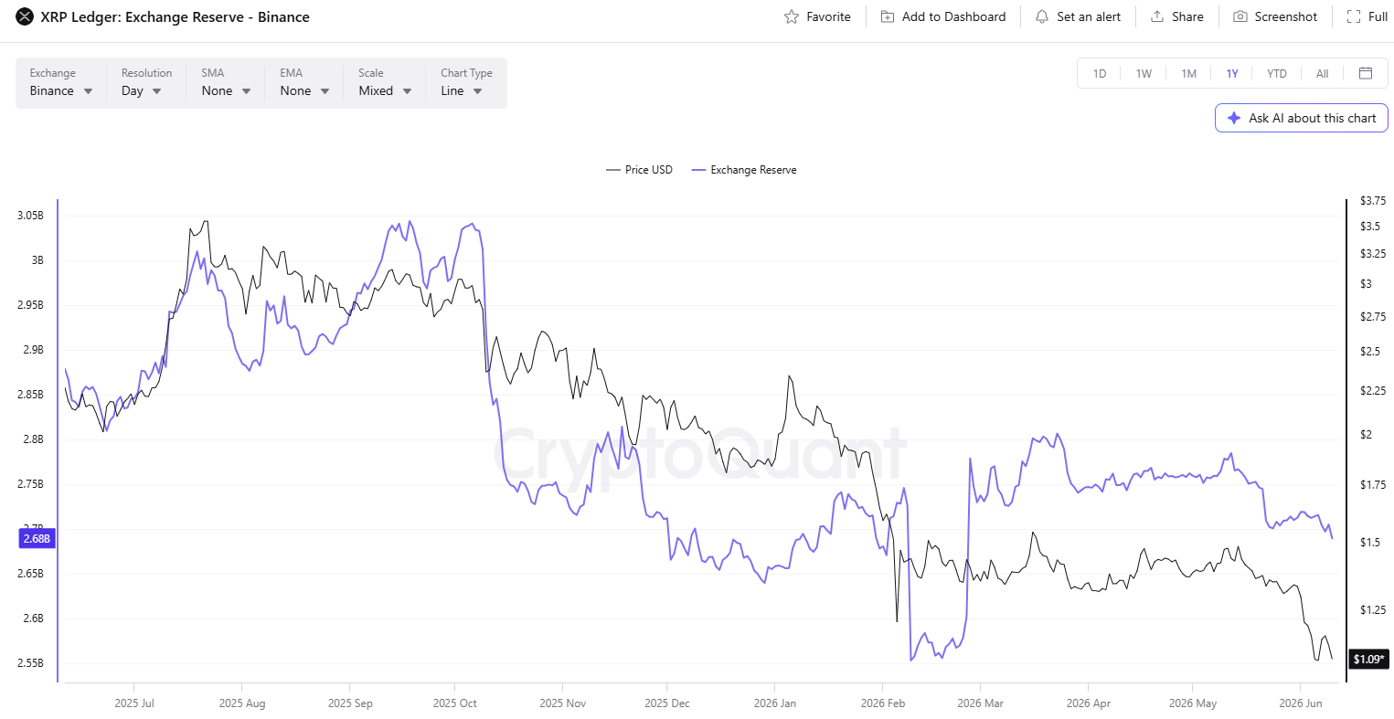Select the 1W time range
1394x719 pixels.
[1144, 73]
